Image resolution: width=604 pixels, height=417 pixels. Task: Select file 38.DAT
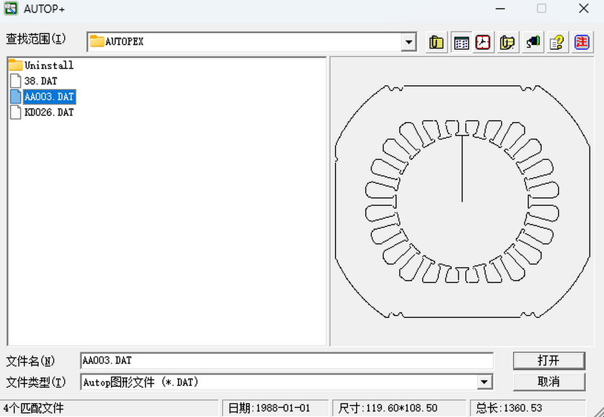(x=34, y=81)
